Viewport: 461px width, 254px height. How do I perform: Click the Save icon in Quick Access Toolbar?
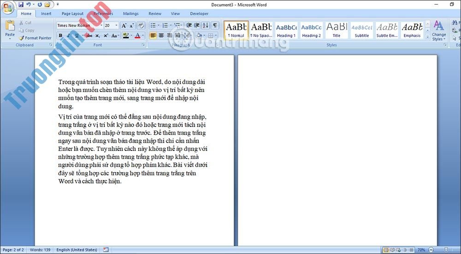point(21,5)
